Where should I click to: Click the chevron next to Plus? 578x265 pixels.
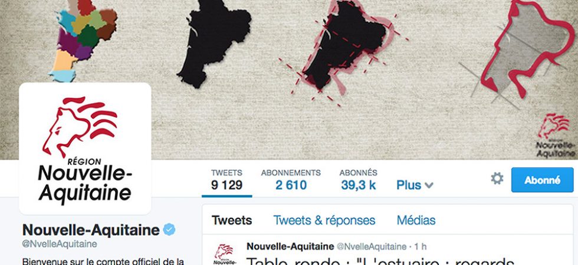pos(429,185)
